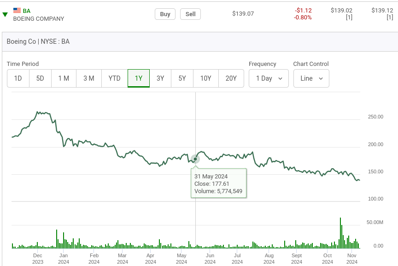Select the YTD time period
Image resolution: width=398 pixels, height=266 pixels.
[x=115, y=78]
